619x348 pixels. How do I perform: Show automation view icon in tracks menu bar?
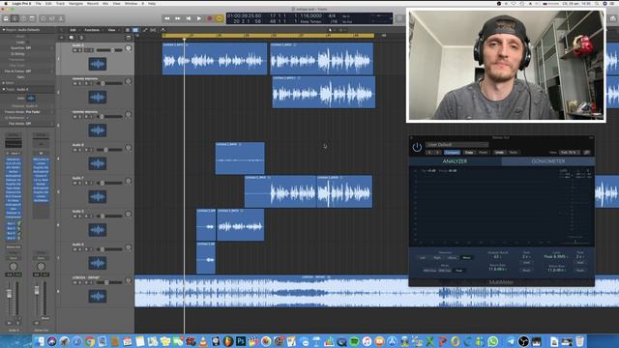[145, 30]
